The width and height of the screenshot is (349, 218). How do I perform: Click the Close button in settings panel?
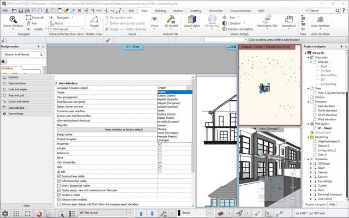point(26,205)
